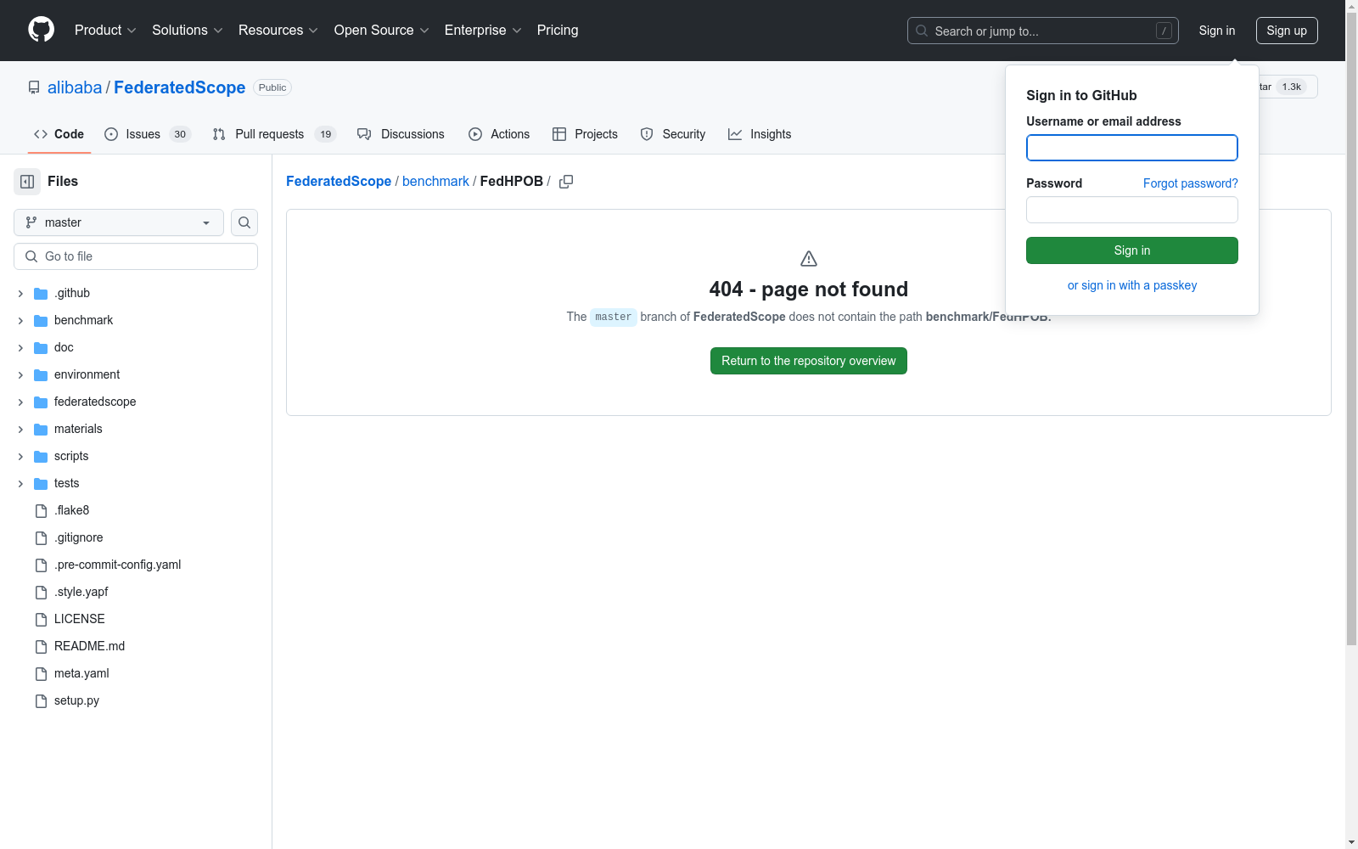This screenshot has width=1358, height=849.
Task: Open the Insights tab
Action: point(760,134)
